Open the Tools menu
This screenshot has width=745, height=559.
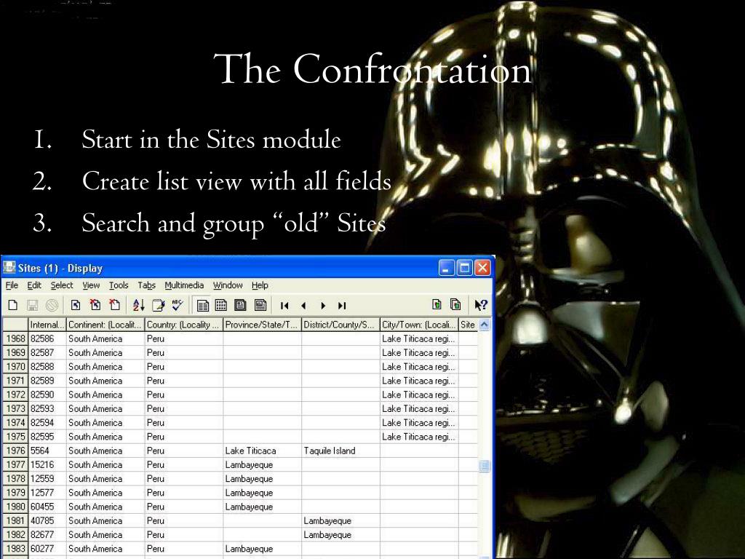click(119, 285)
